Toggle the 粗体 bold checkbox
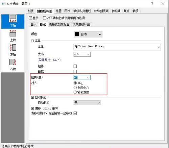 point(75,66)
